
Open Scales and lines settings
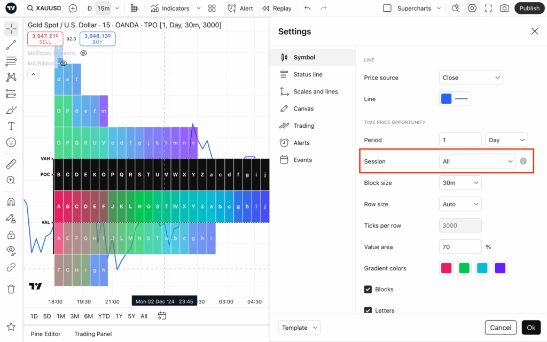coord(315,91)
